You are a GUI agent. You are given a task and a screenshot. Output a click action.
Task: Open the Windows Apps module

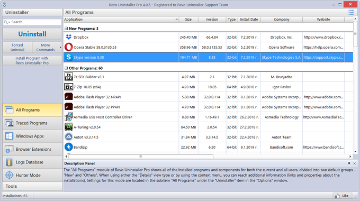click(32, 136)
